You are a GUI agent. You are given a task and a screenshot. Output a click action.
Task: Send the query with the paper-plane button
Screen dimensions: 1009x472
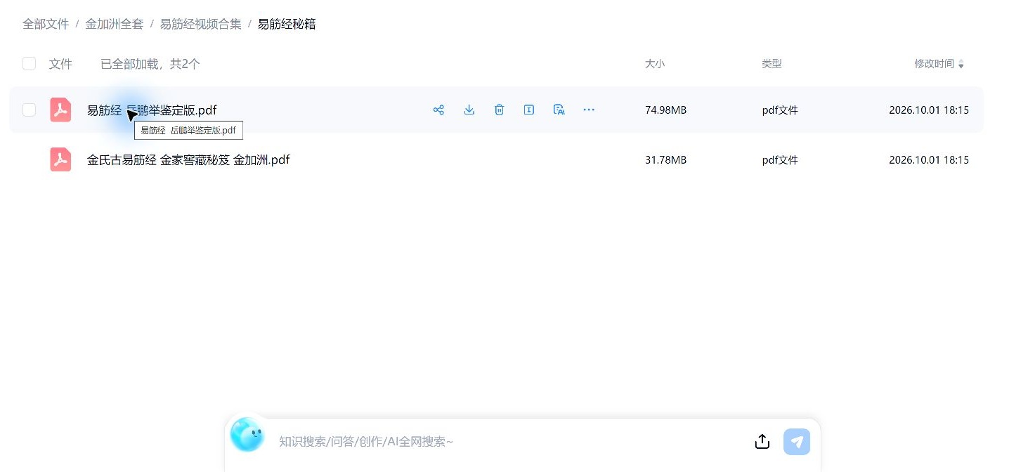pyautogui.click(x=797, y=442)
